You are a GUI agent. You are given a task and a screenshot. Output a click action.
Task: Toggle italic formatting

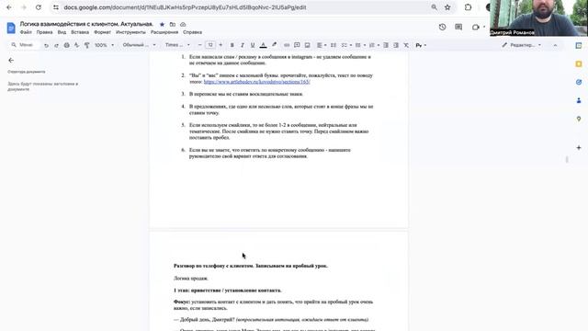[243, 45]
